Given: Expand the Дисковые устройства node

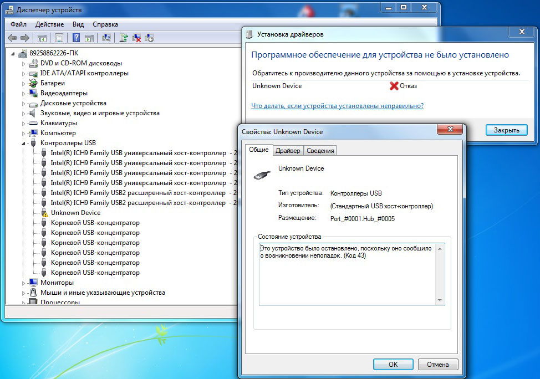Looking at the screenshot, I should point(23,104).
